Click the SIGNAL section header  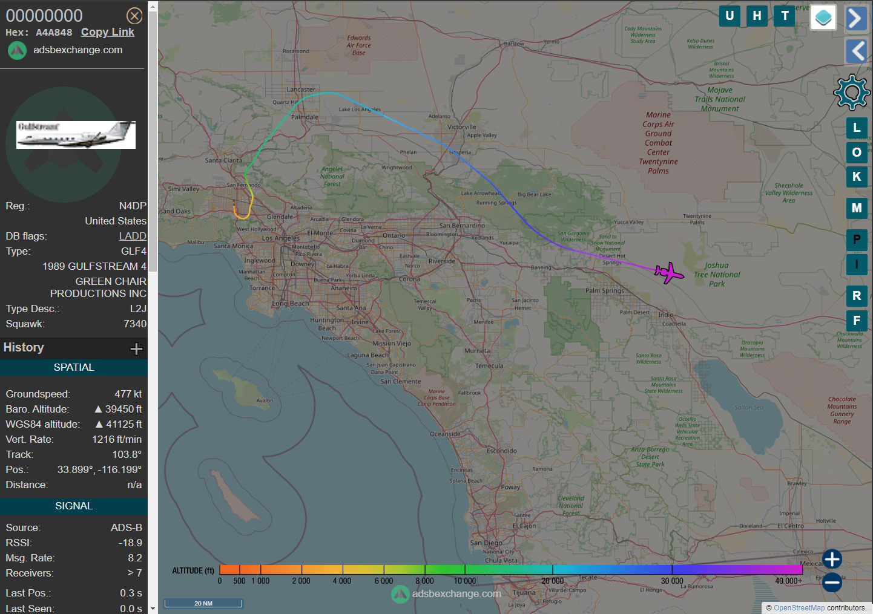coord(74,506)
